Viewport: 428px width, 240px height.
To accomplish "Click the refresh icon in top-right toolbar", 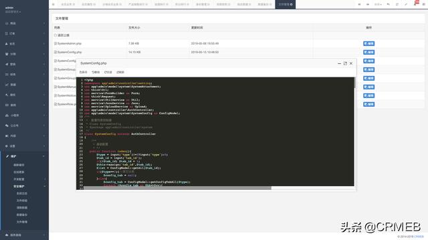I will (x=397, y=5).
